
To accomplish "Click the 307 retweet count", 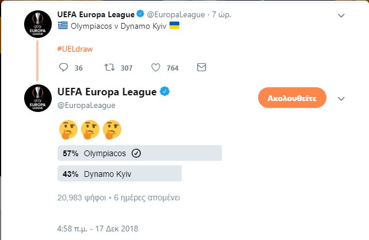I will point(126,68).
